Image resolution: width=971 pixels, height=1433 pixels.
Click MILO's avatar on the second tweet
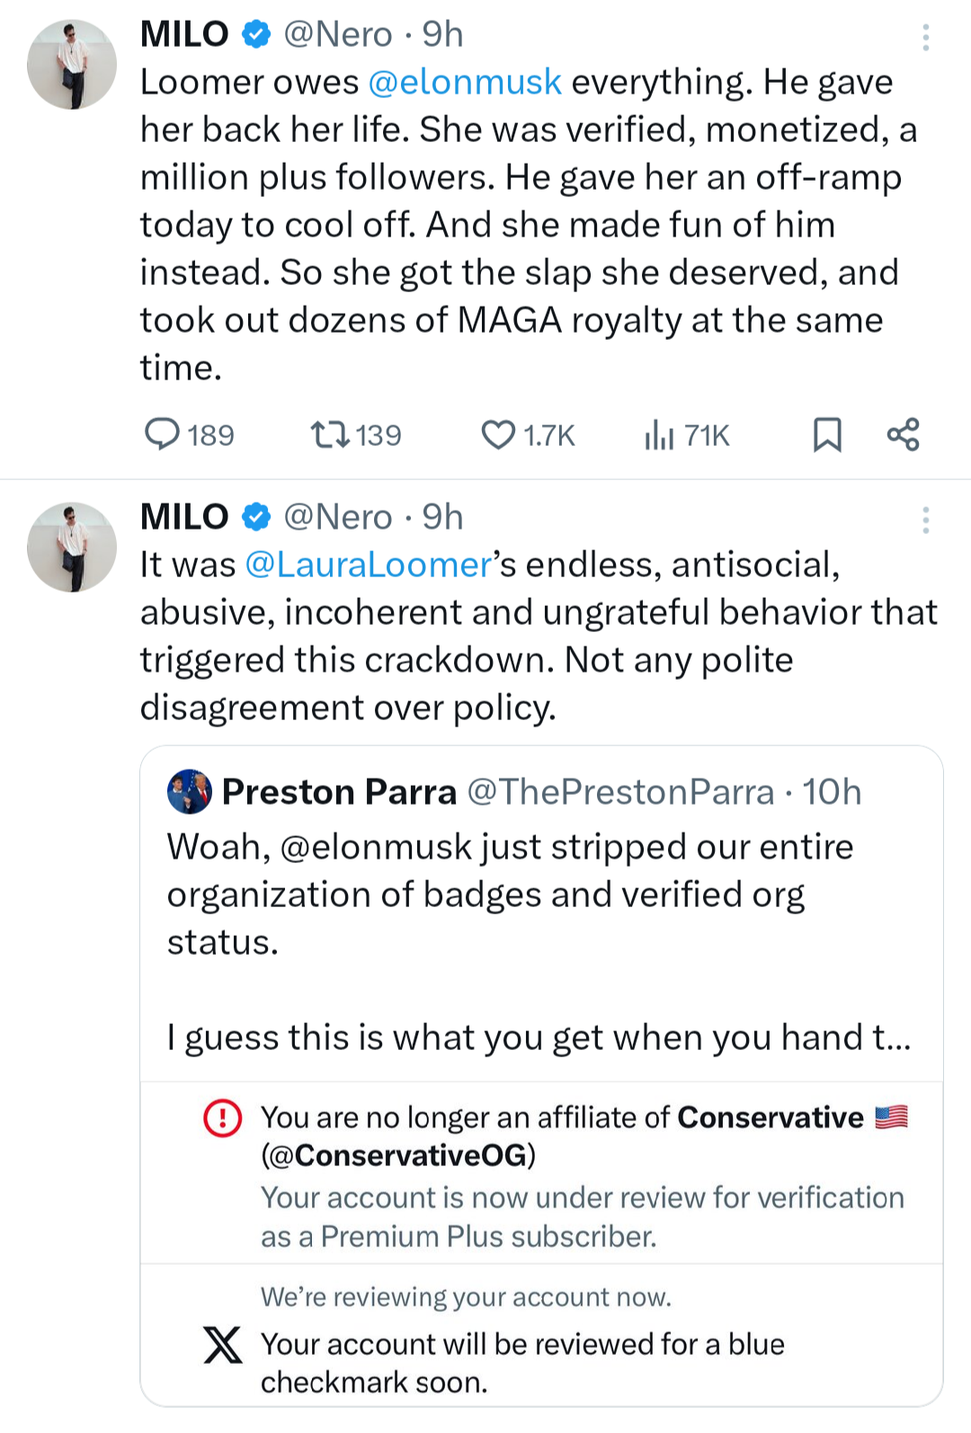[x=72, y=547]
